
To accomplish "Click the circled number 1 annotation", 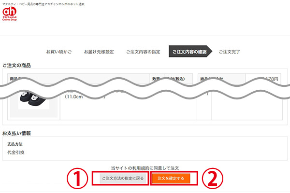I will [x=77, y=178].
